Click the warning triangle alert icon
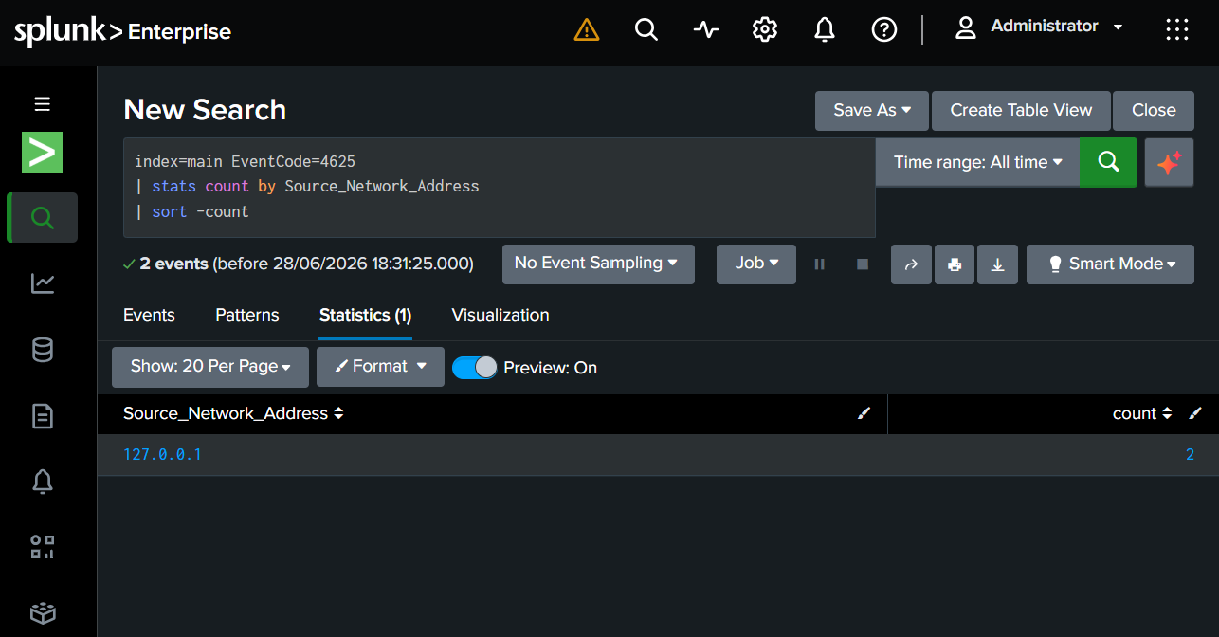The image size is (1219, 637). (x=587, y=30)
